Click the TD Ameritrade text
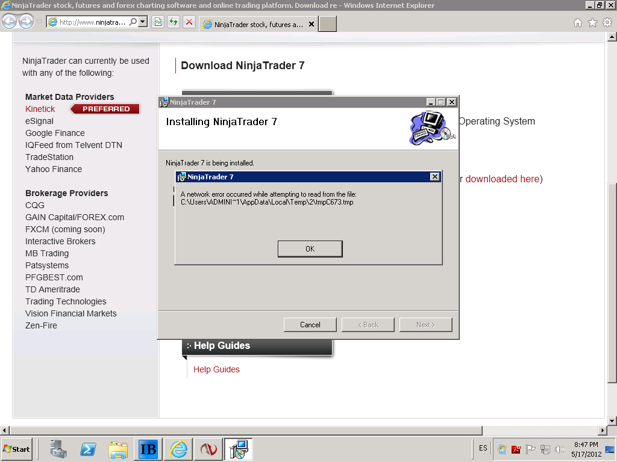 [x=52, y=289]
